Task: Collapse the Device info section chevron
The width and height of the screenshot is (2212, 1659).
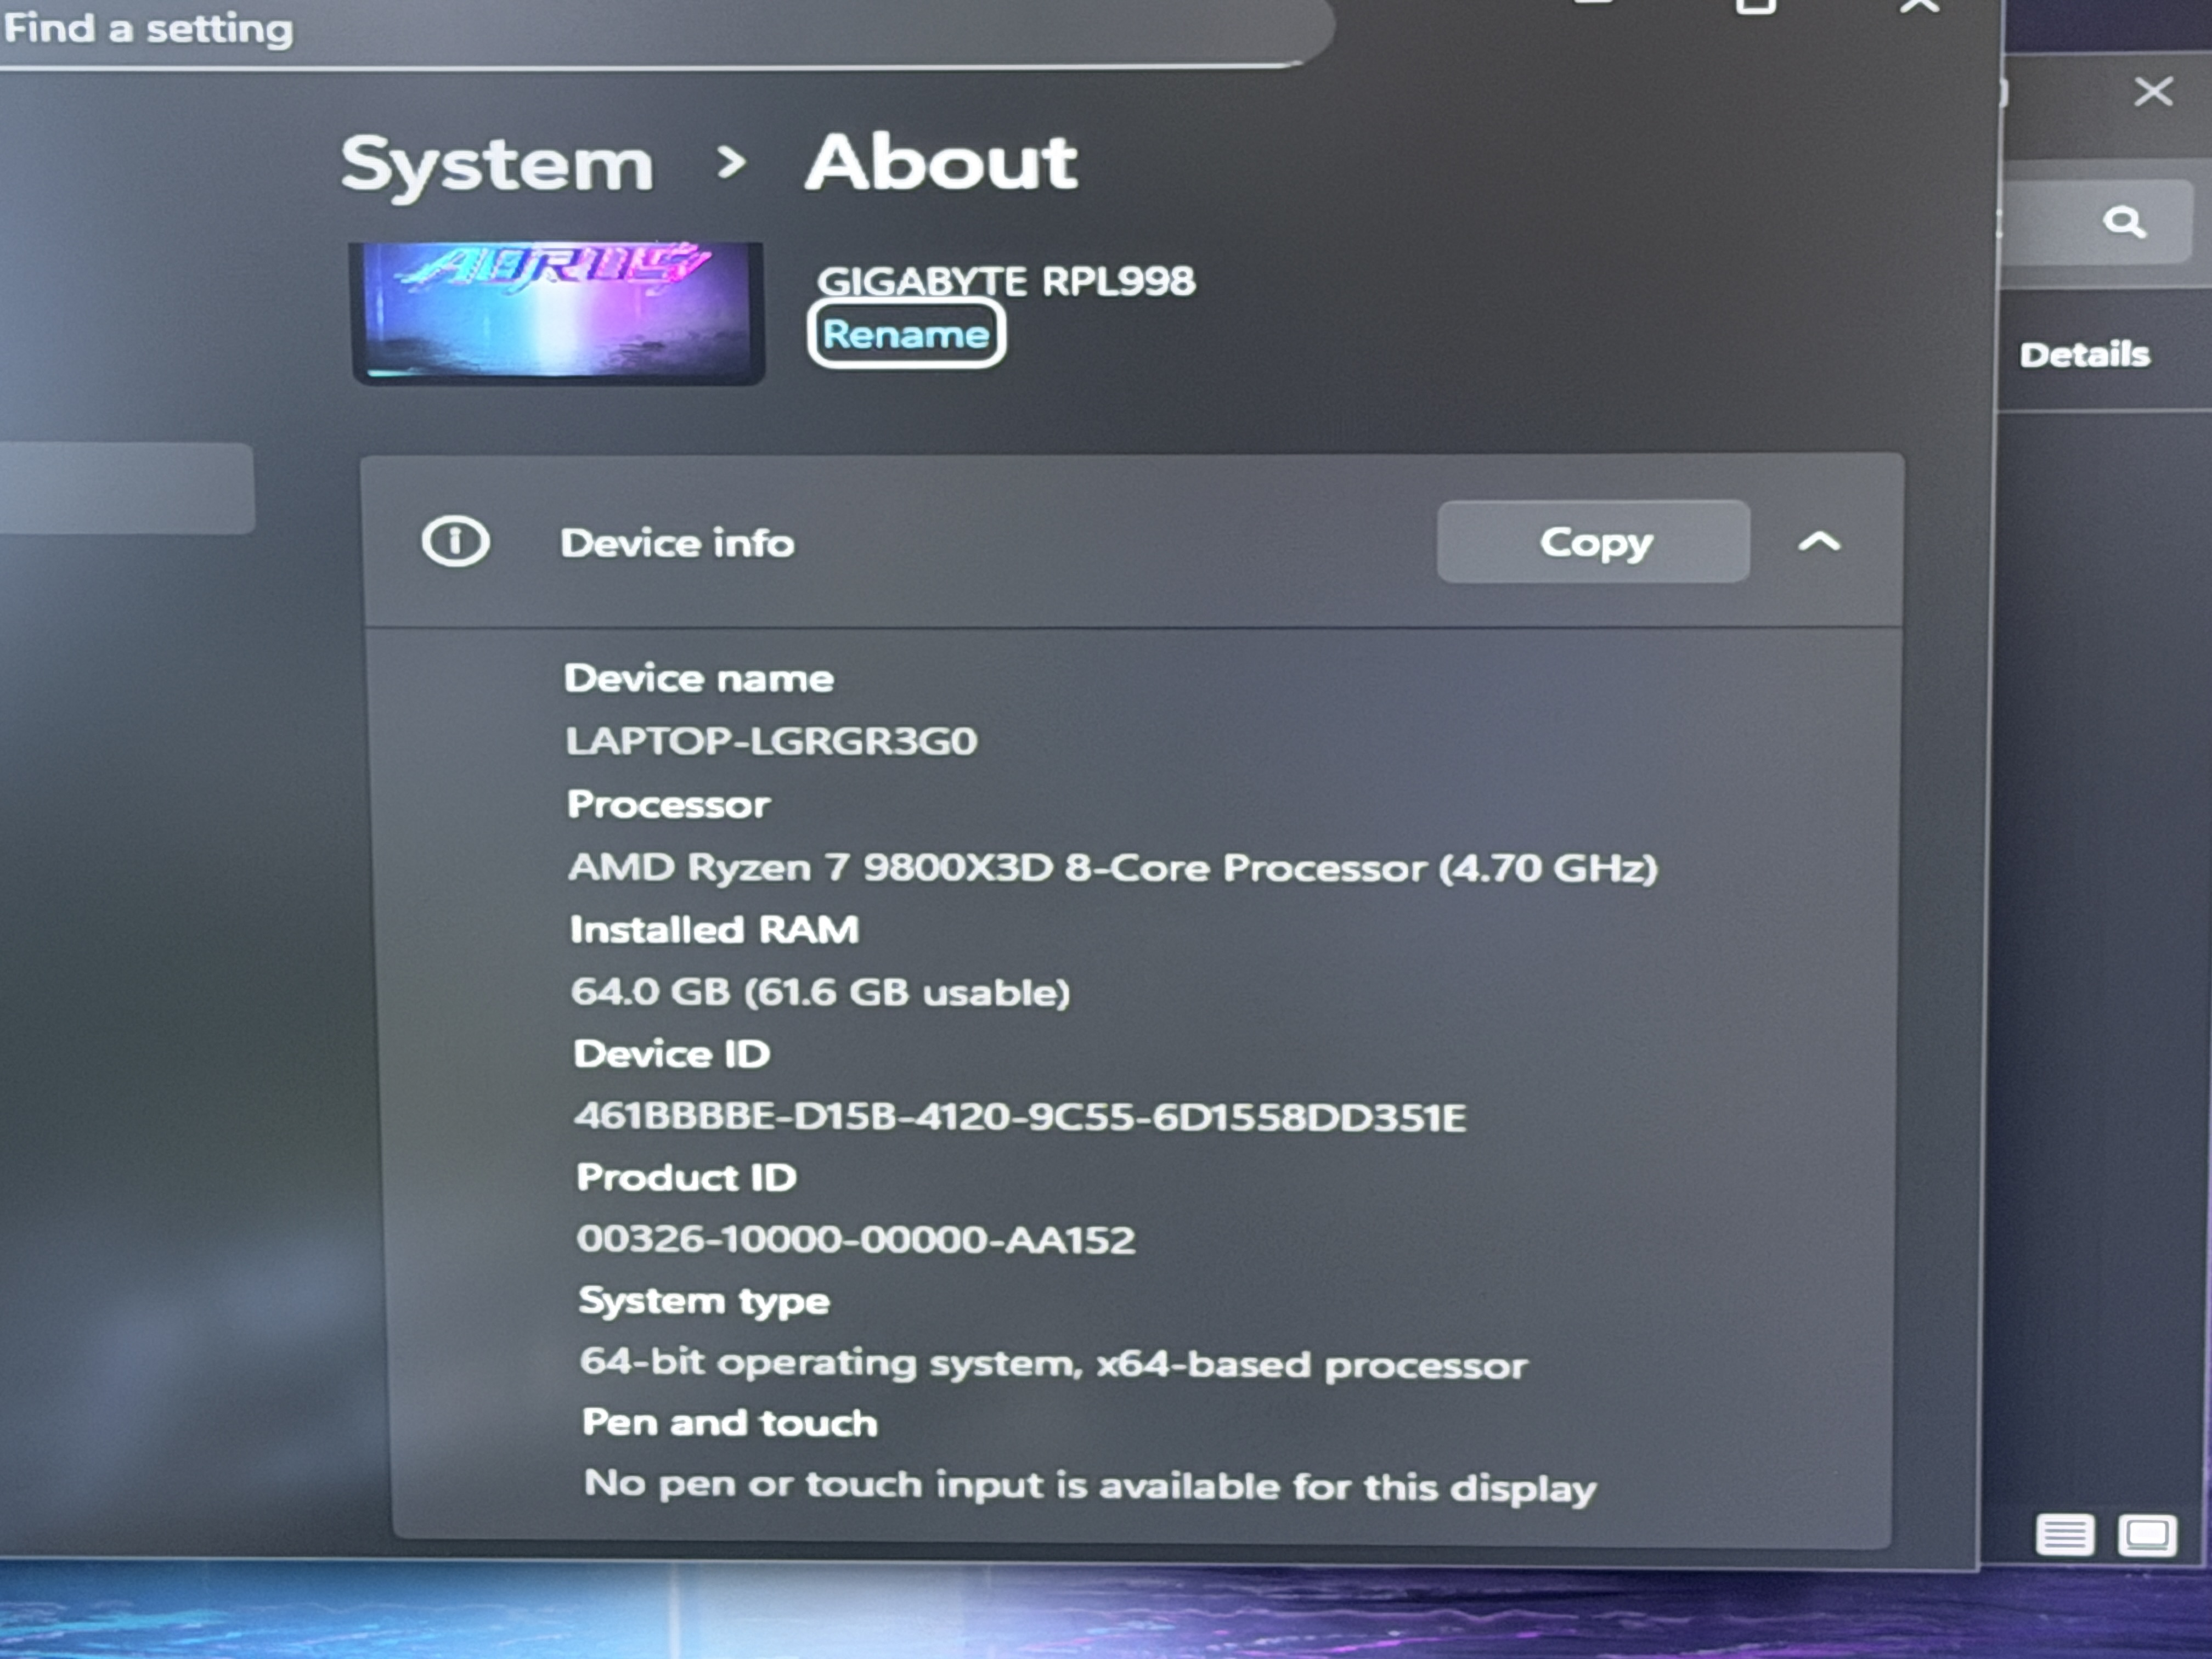Action: (x=1819, y=542)
